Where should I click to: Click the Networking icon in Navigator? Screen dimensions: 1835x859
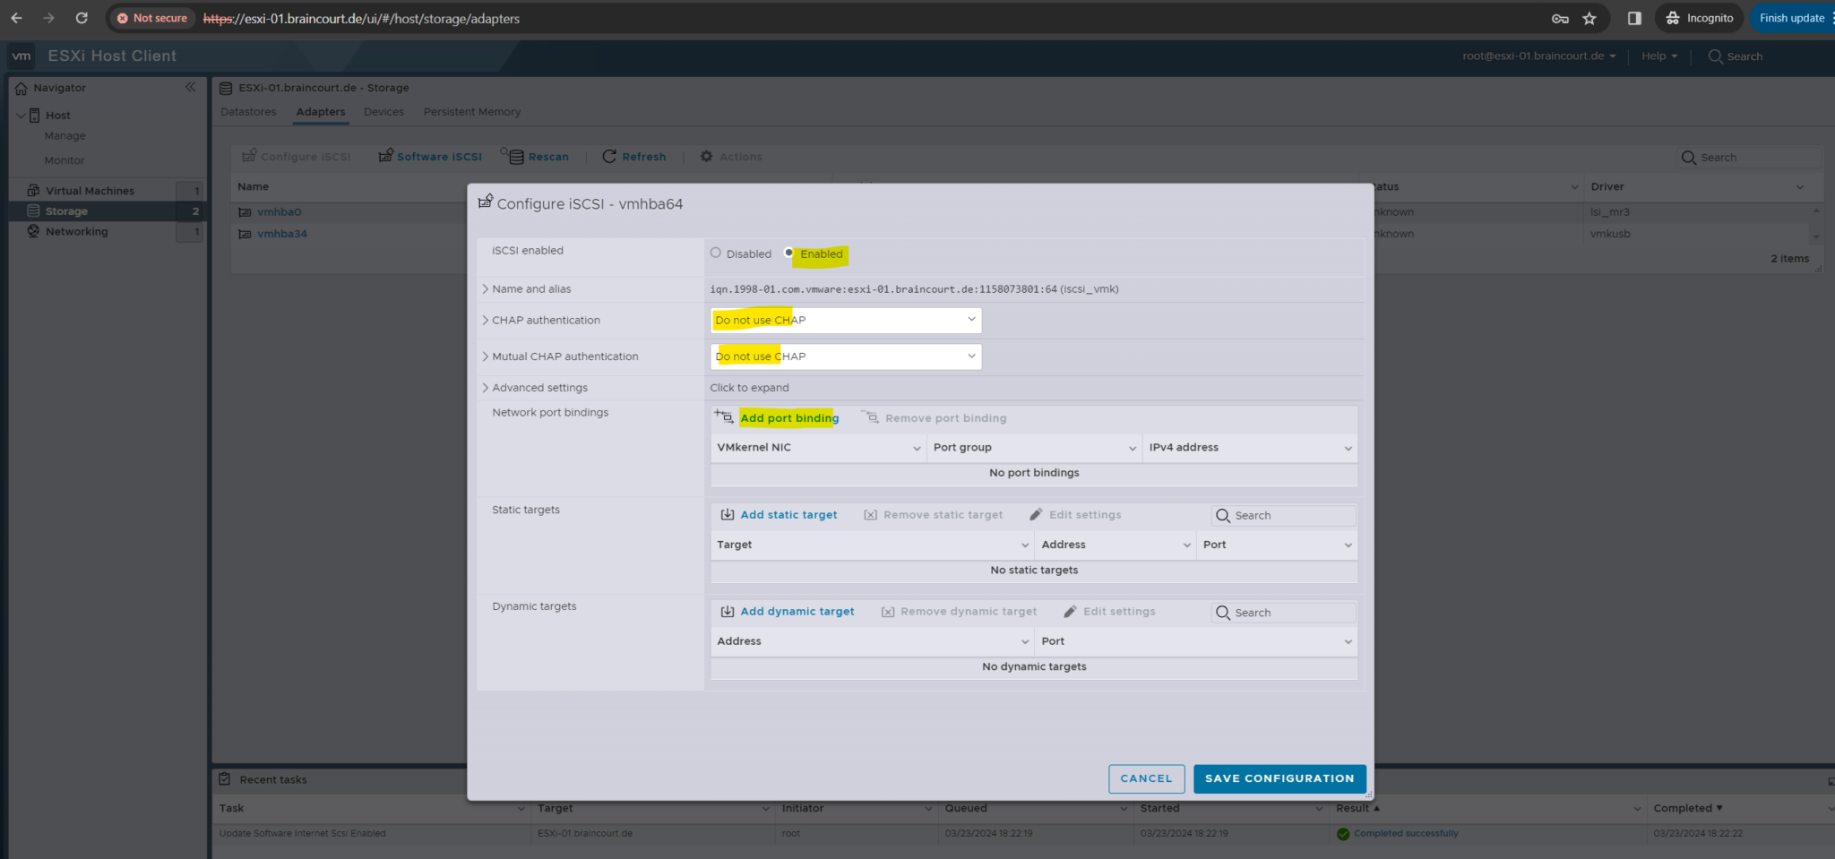tap(33, 231)
